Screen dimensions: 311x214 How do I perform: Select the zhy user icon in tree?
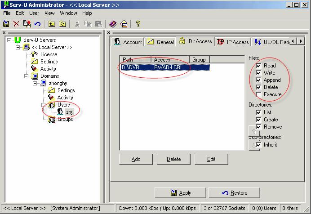pos(60,111)
